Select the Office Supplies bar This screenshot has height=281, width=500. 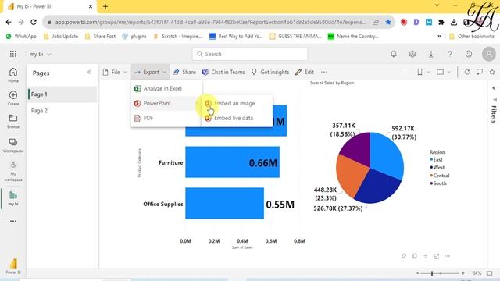pyautogui.click(x=225, y=203)
